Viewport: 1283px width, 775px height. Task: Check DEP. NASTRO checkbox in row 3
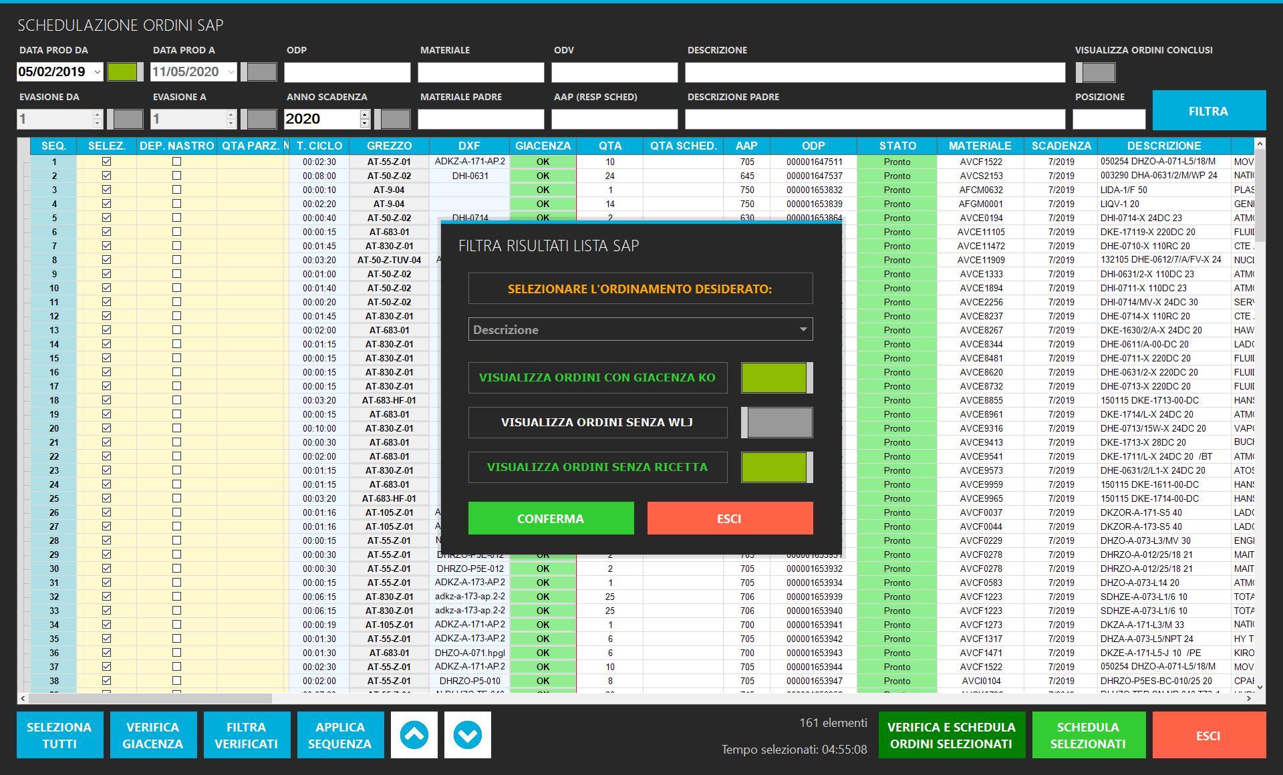[176, 190]
